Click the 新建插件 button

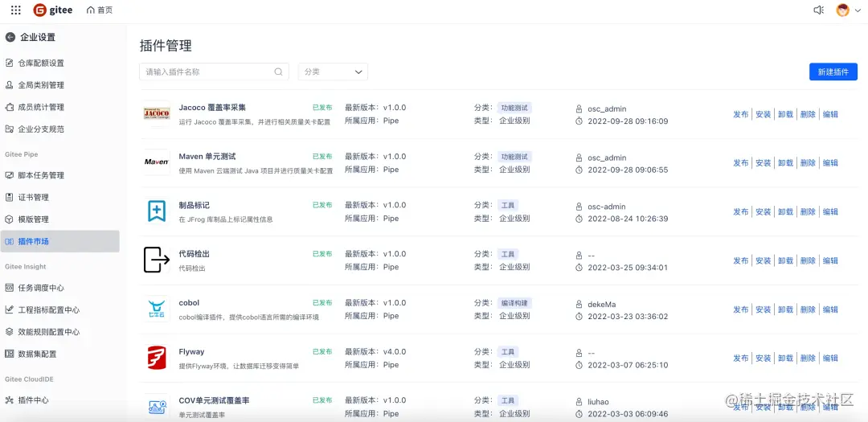click(x=833, y=72)
